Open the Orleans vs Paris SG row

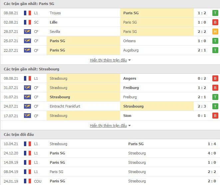coord(110,41)
